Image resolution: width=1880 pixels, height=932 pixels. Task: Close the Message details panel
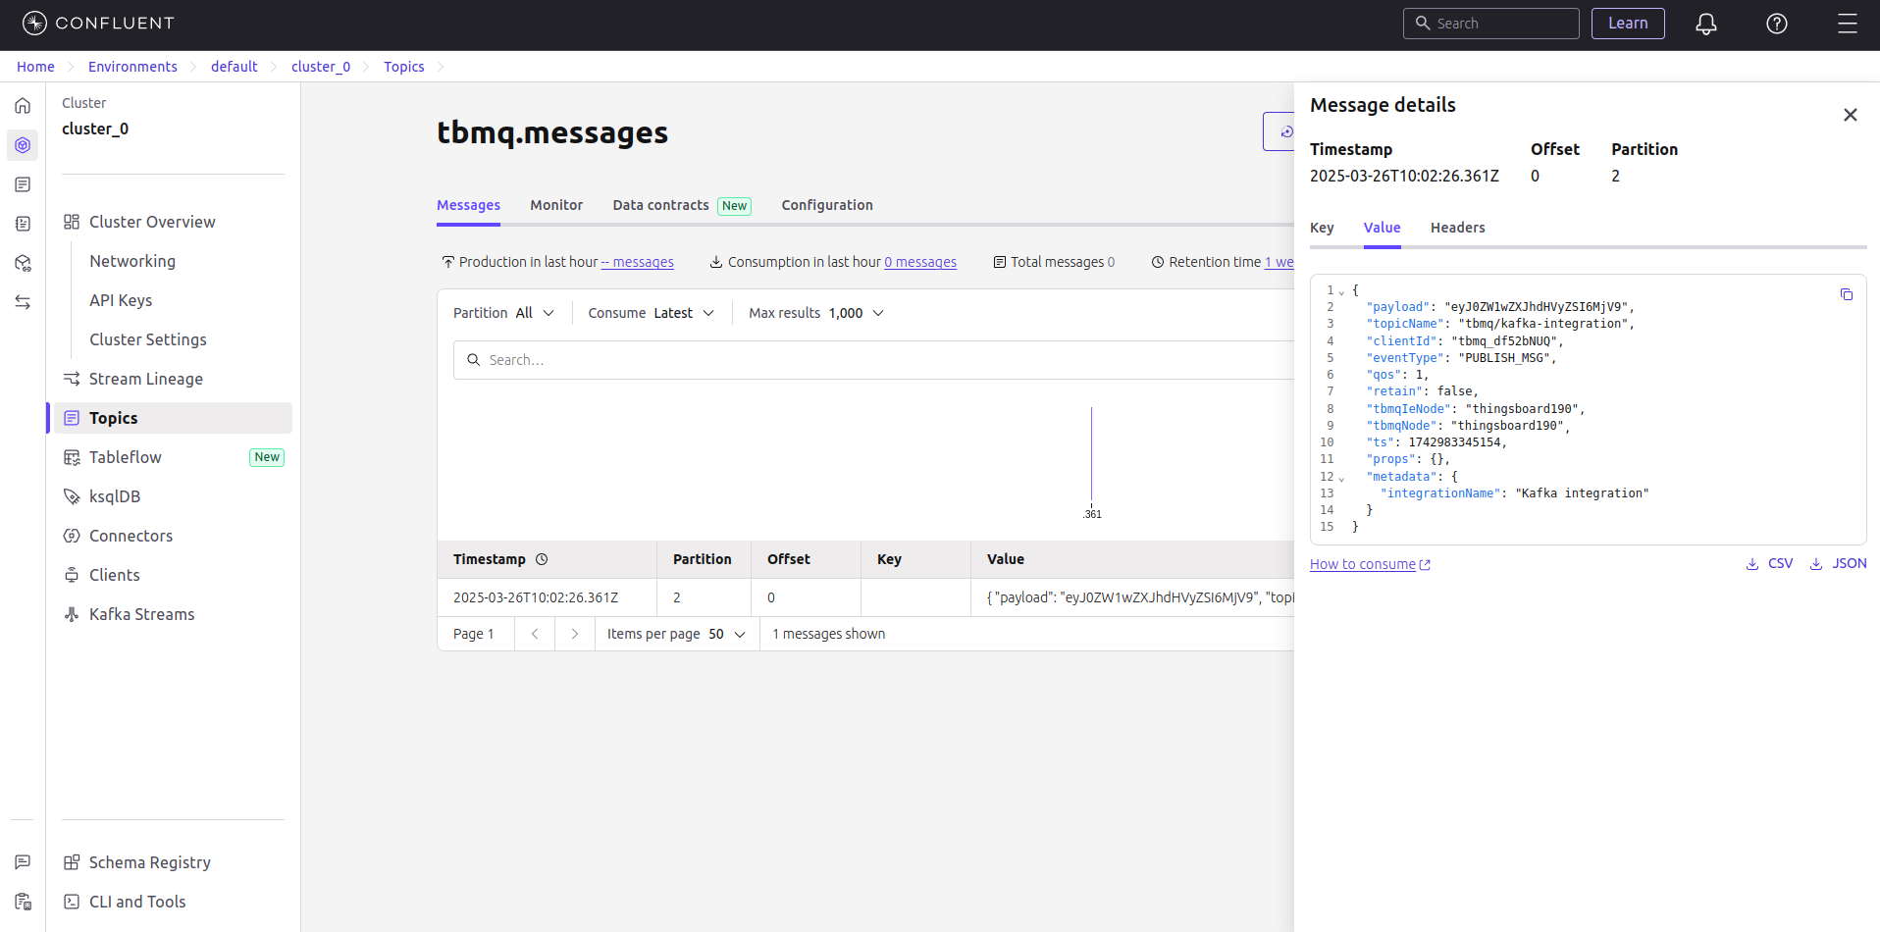click(1851, 115)
